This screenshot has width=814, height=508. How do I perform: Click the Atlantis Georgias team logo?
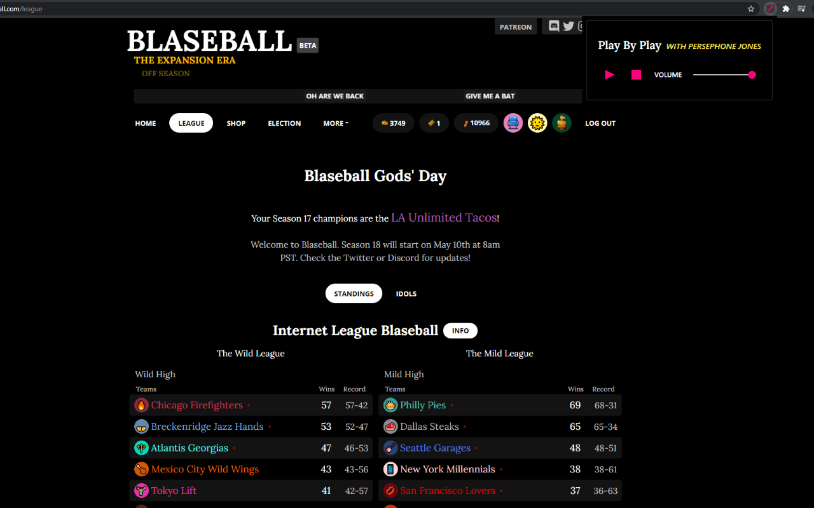click(141, 448)
